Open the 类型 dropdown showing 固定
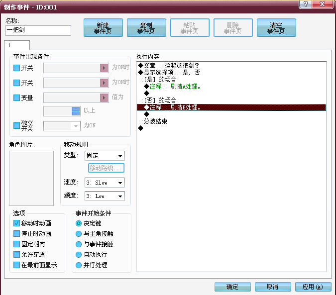This screenshot has width=336, height=295. (x=105, y=156)
